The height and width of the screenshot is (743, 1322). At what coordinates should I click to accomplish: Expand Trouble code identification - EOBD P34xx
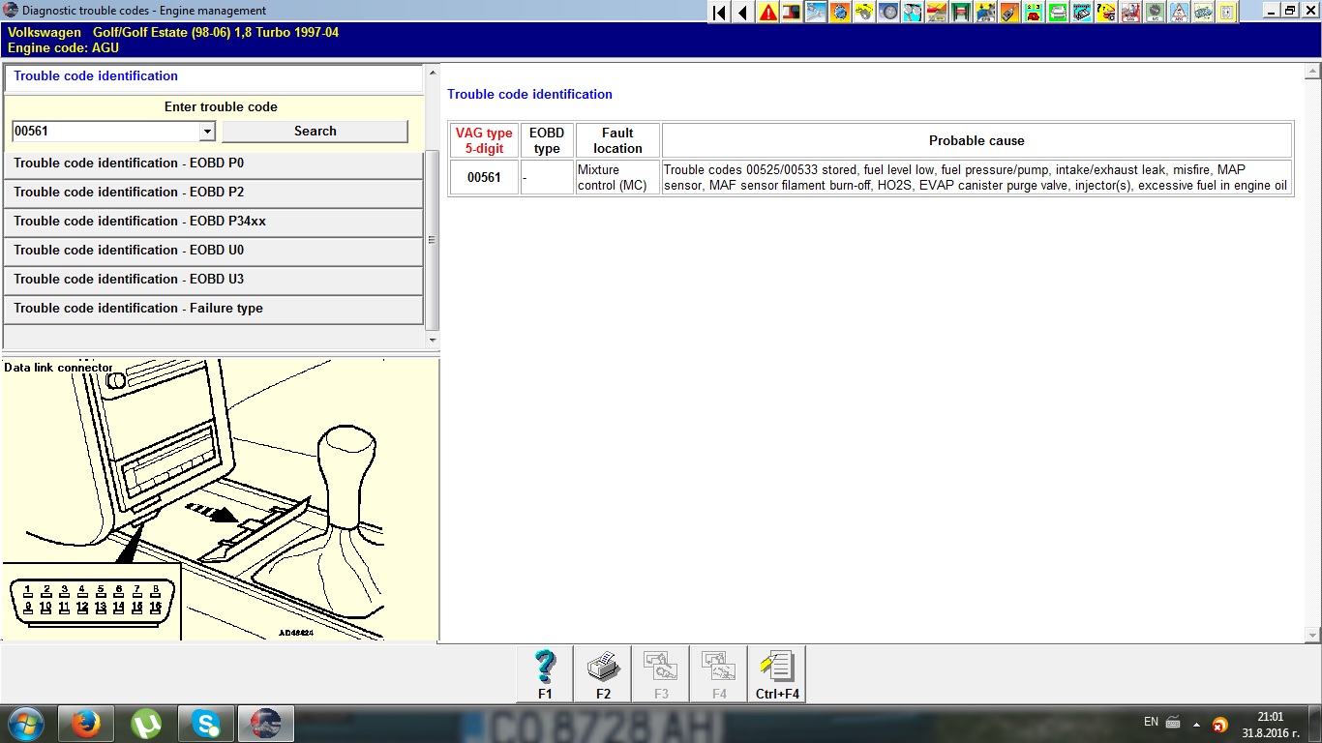click(213, 222)
